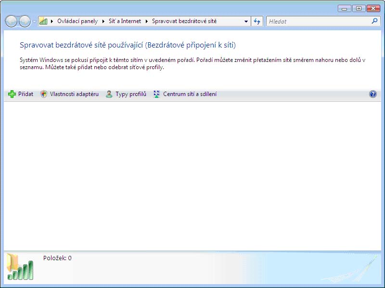Open Typy profilů

[131, 94]
